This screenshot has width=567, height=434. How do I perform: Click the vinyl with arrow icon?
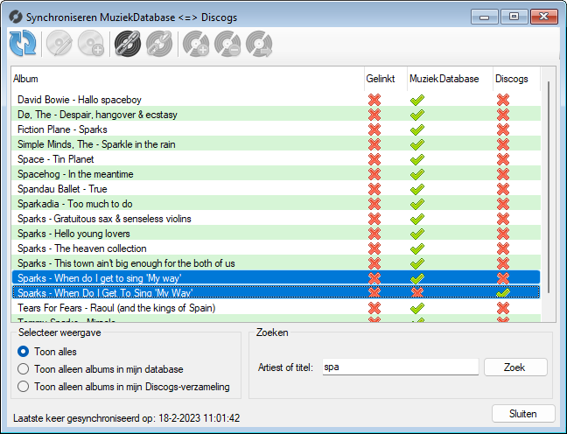click(259, 44)
